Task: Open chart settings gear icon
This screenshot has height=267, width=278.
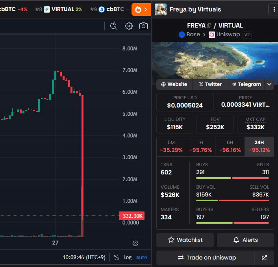Action: click(129, 26)
